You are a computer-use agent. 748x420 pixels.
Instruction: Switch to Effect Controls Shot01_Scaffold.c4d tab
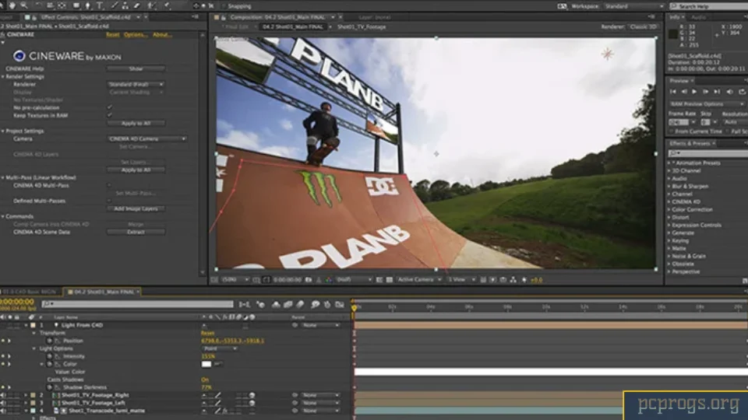[x=85, y=17]
